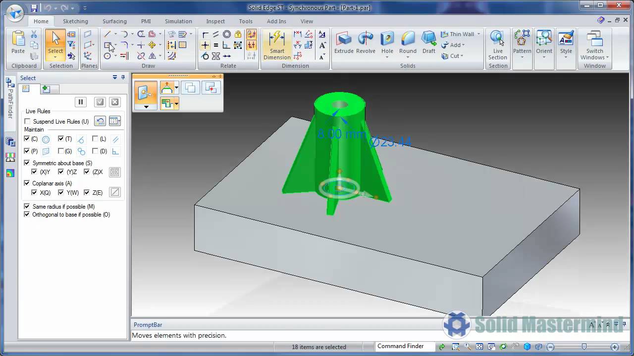Choose the Hole tool icon
The image size is (634, 356).
point(387,39)
